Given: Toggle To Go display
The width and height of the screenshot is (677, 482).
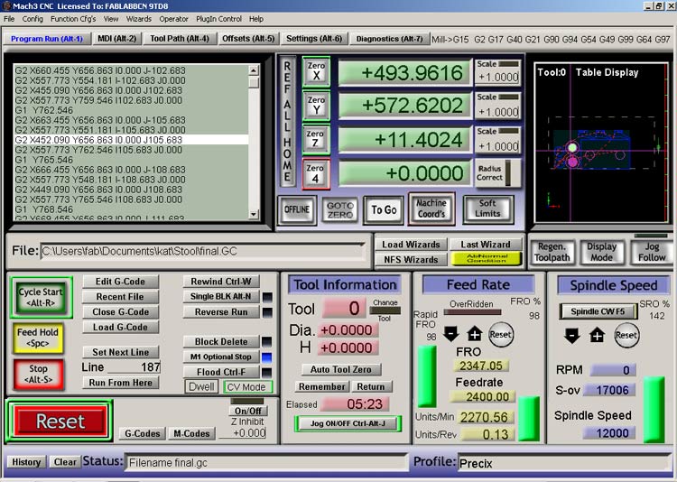Looking at the screenshot, I should coord(384,210).
